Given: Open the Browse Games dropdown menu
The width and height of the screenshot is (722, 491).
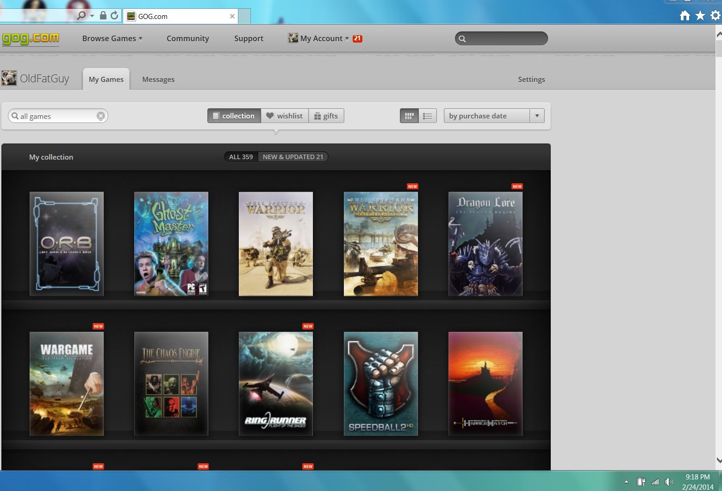Looking at the screenshot, I should coord(112,38).
